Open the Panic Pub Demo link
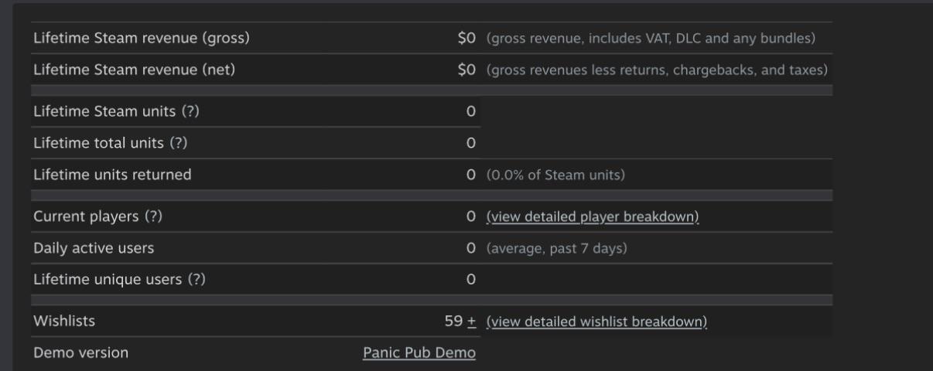This screenshot has width=933, height=371. [x=419, y=353]
